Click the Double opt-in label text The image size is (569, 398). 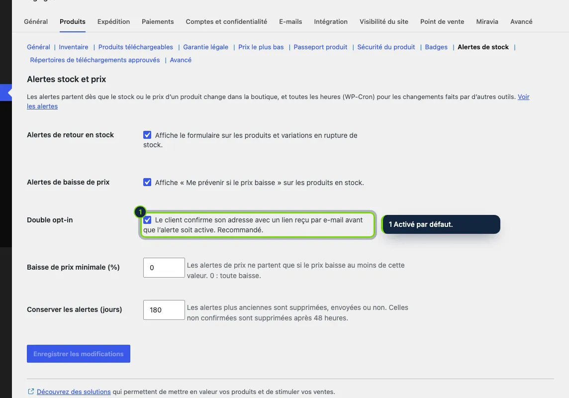tap(50, 220)
